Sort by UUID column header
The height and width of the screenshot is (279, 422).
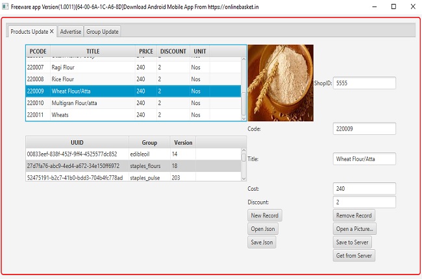(77, 142)
